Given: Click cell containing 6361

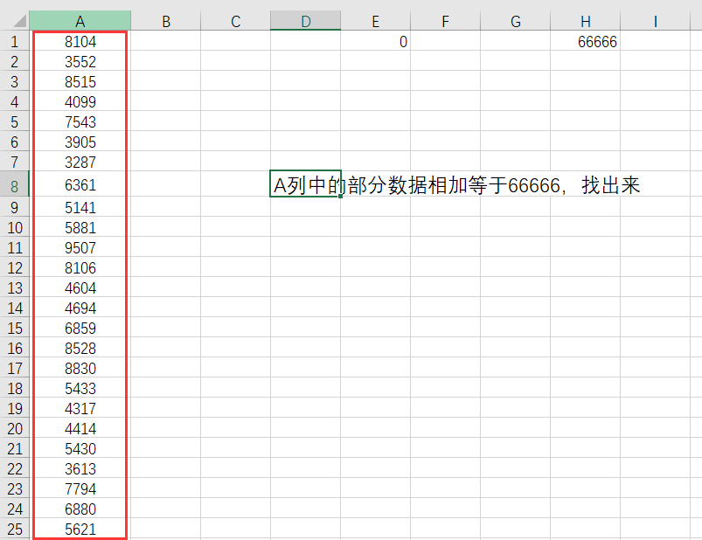Looking at the screenshot, I should point(80,184).
